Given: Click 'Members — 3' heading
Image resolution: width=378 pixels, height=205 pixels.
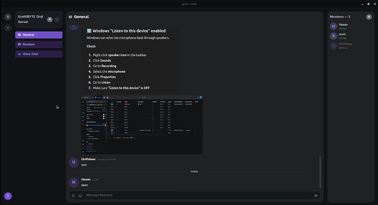Looking at the screenshot, I should [x=340, y=16].
